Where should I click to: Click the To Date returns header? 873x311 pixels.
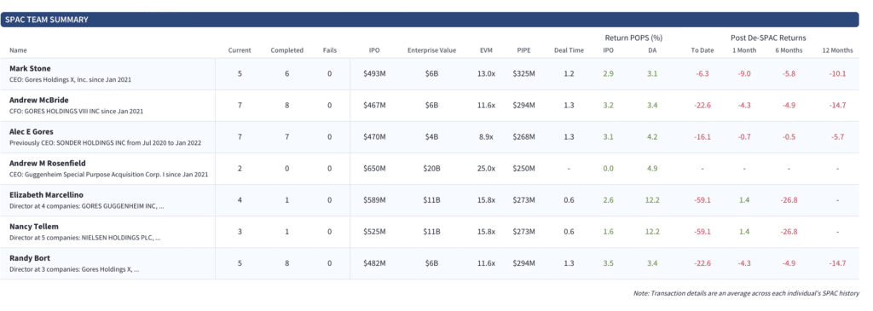(x=702, y=50)
